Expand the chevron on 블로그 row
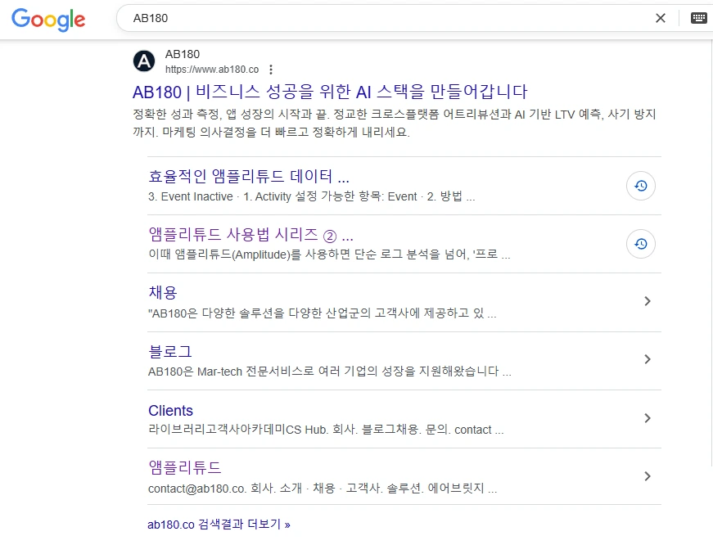The height and width of the screenshot is (545, 713). click(x=648, y=359)
